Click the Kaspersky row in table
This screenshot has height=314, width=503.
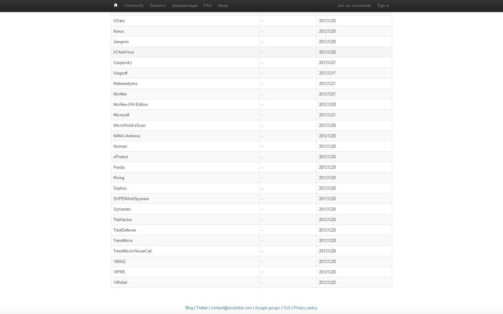(x=123, y=63)
